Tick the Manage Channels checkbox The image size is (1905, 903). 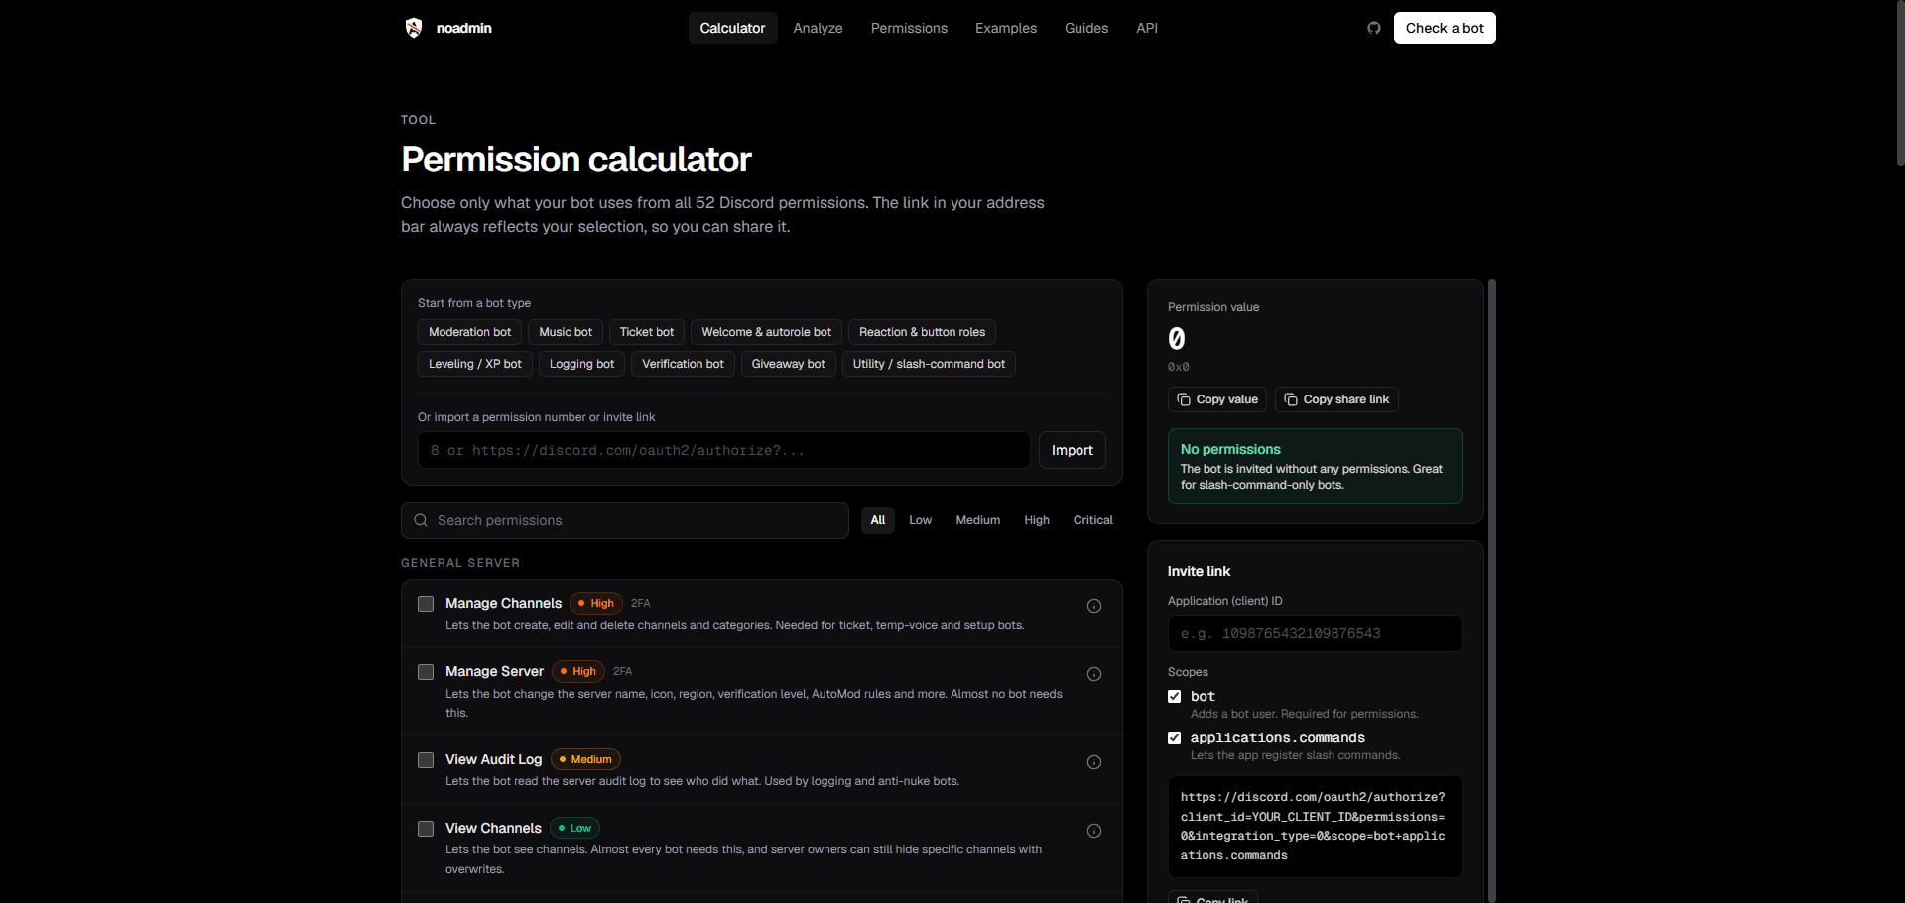pyautogui.click(x=426, y=604)
